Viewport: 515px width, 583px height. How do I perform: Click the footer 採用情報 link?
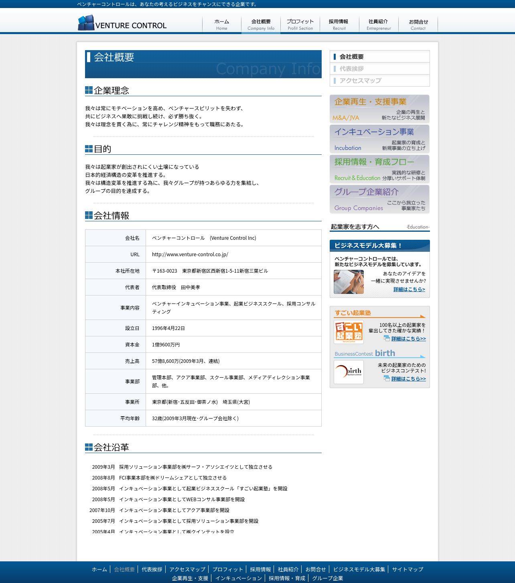point(260,569)
